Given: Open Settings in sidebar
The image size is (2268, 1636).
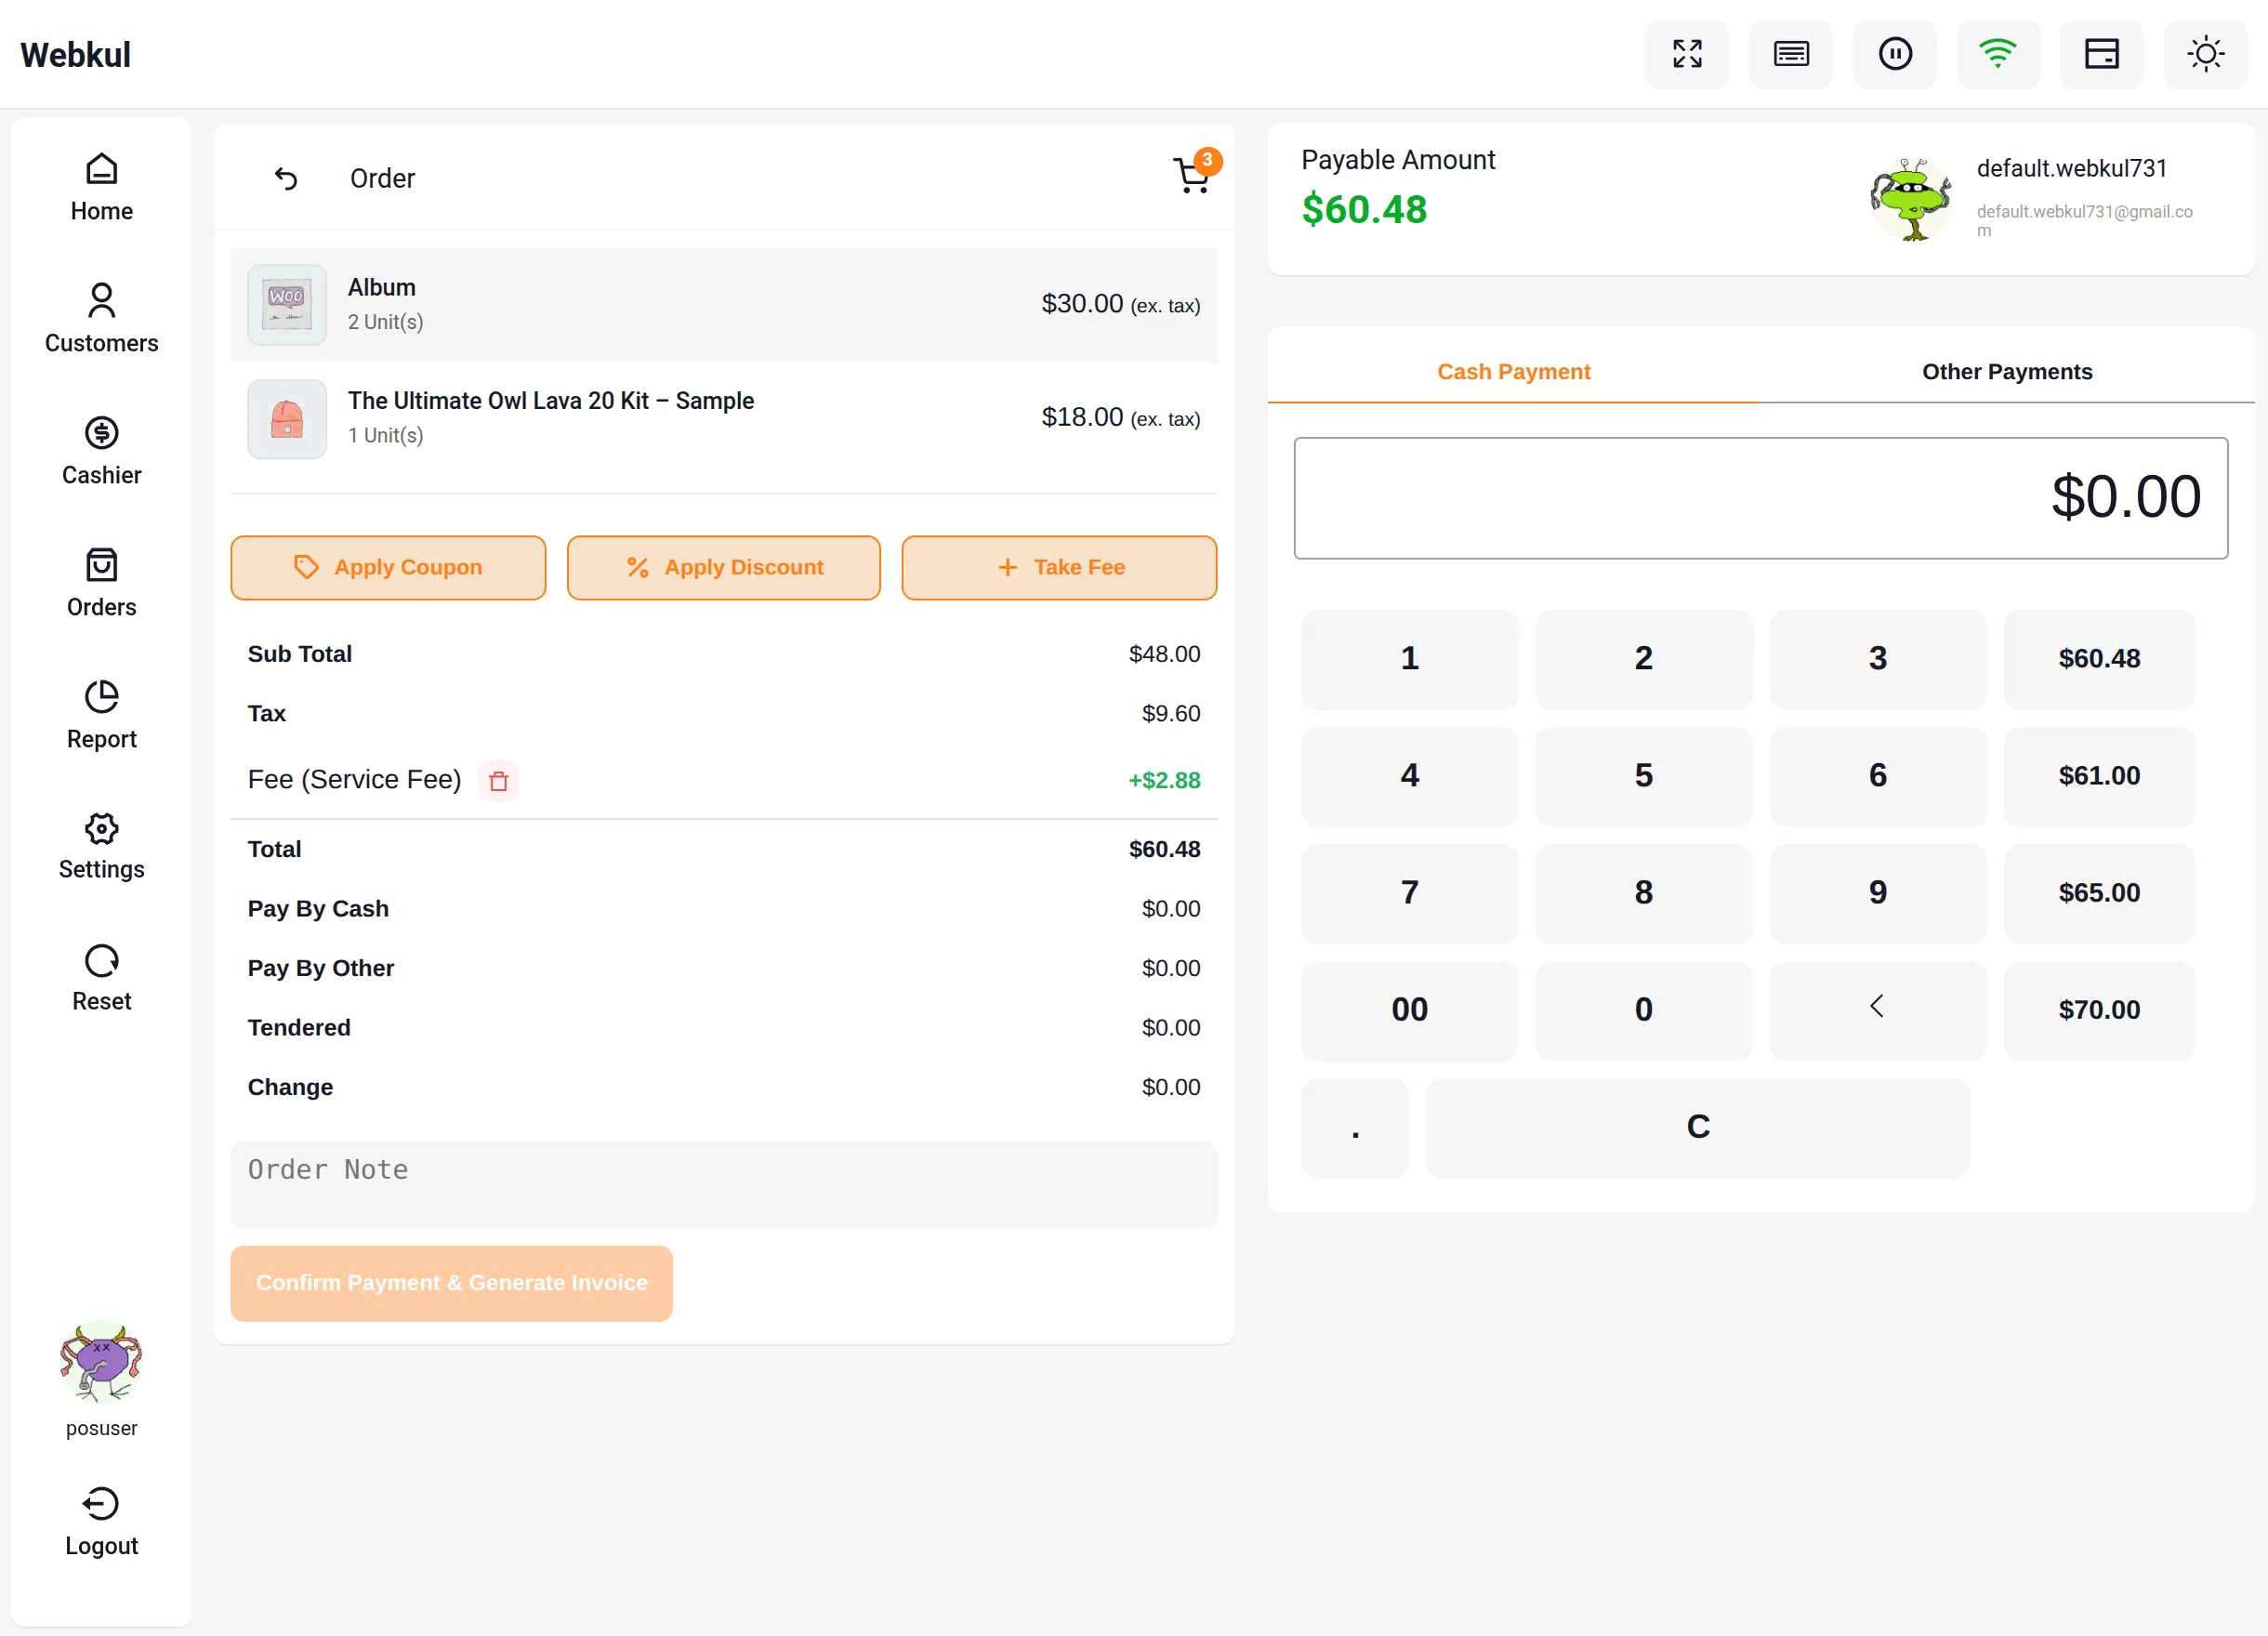Looking at the screenshot, I should tap(101, 846).
